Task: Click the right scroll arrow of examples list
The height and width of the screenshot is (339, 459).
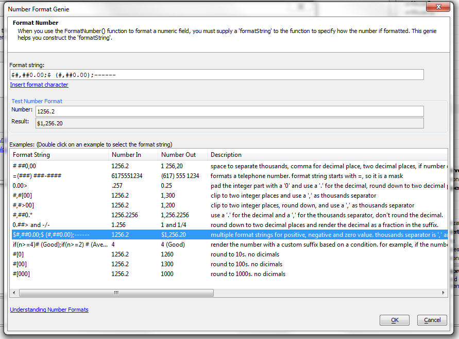Action: click(x=443, y=293)
